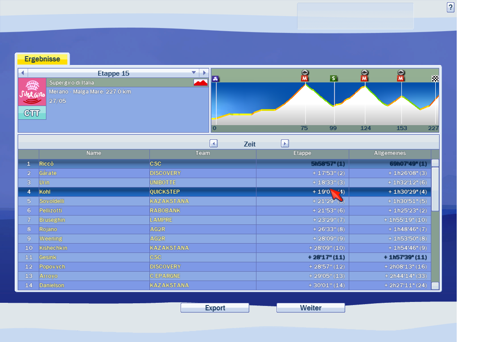
Task: Click the mountain stage type icon
Action: pos(201,82)
